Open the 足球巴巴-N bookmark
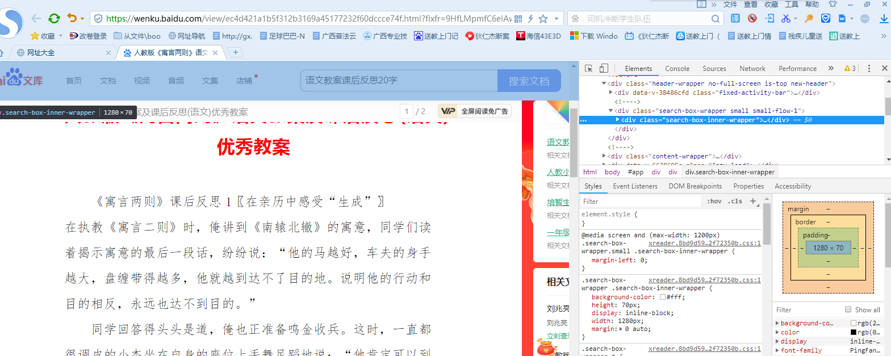The image size is (891, 356). (282, 36)
